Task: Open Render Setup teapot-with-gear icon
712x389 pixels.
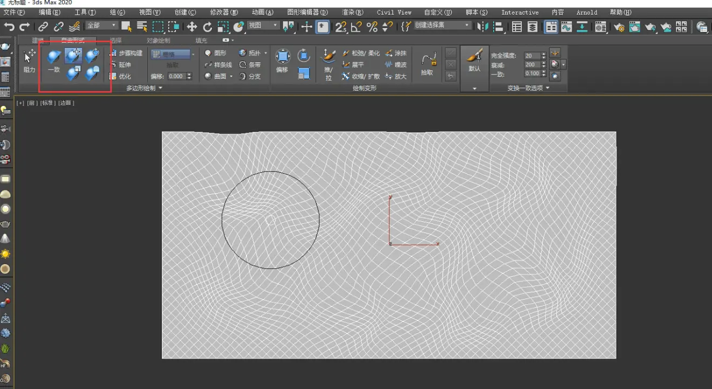Action: (x=619, y=26)
